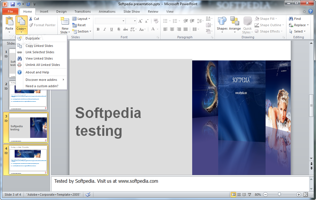The image size is (316, 200).
Task: Align text left
Action: coord(165,29)
